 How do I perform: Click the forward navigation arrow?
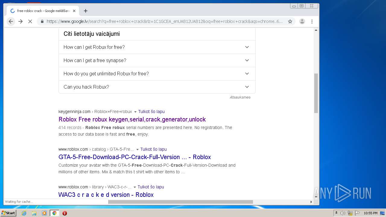(21, 21)
